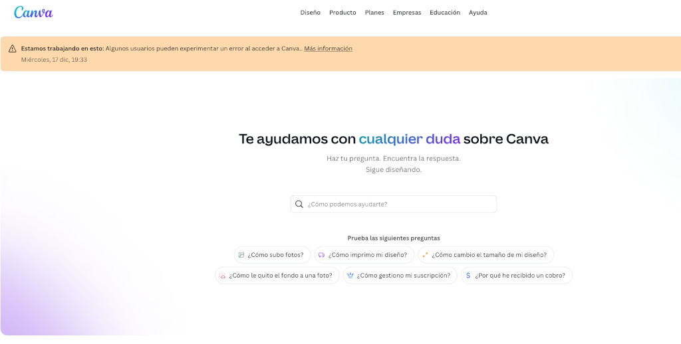Click the green photo icon for uploading photos

241,255
